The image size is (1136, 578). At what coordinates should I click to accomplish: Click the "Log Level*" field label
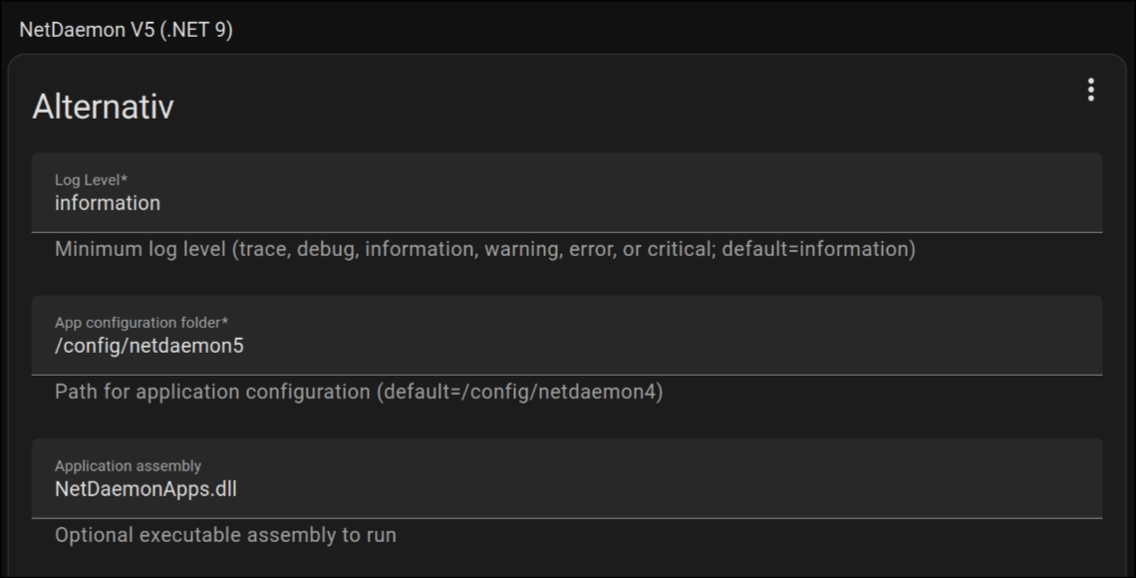pyautogui.click(x=92, y=179)
